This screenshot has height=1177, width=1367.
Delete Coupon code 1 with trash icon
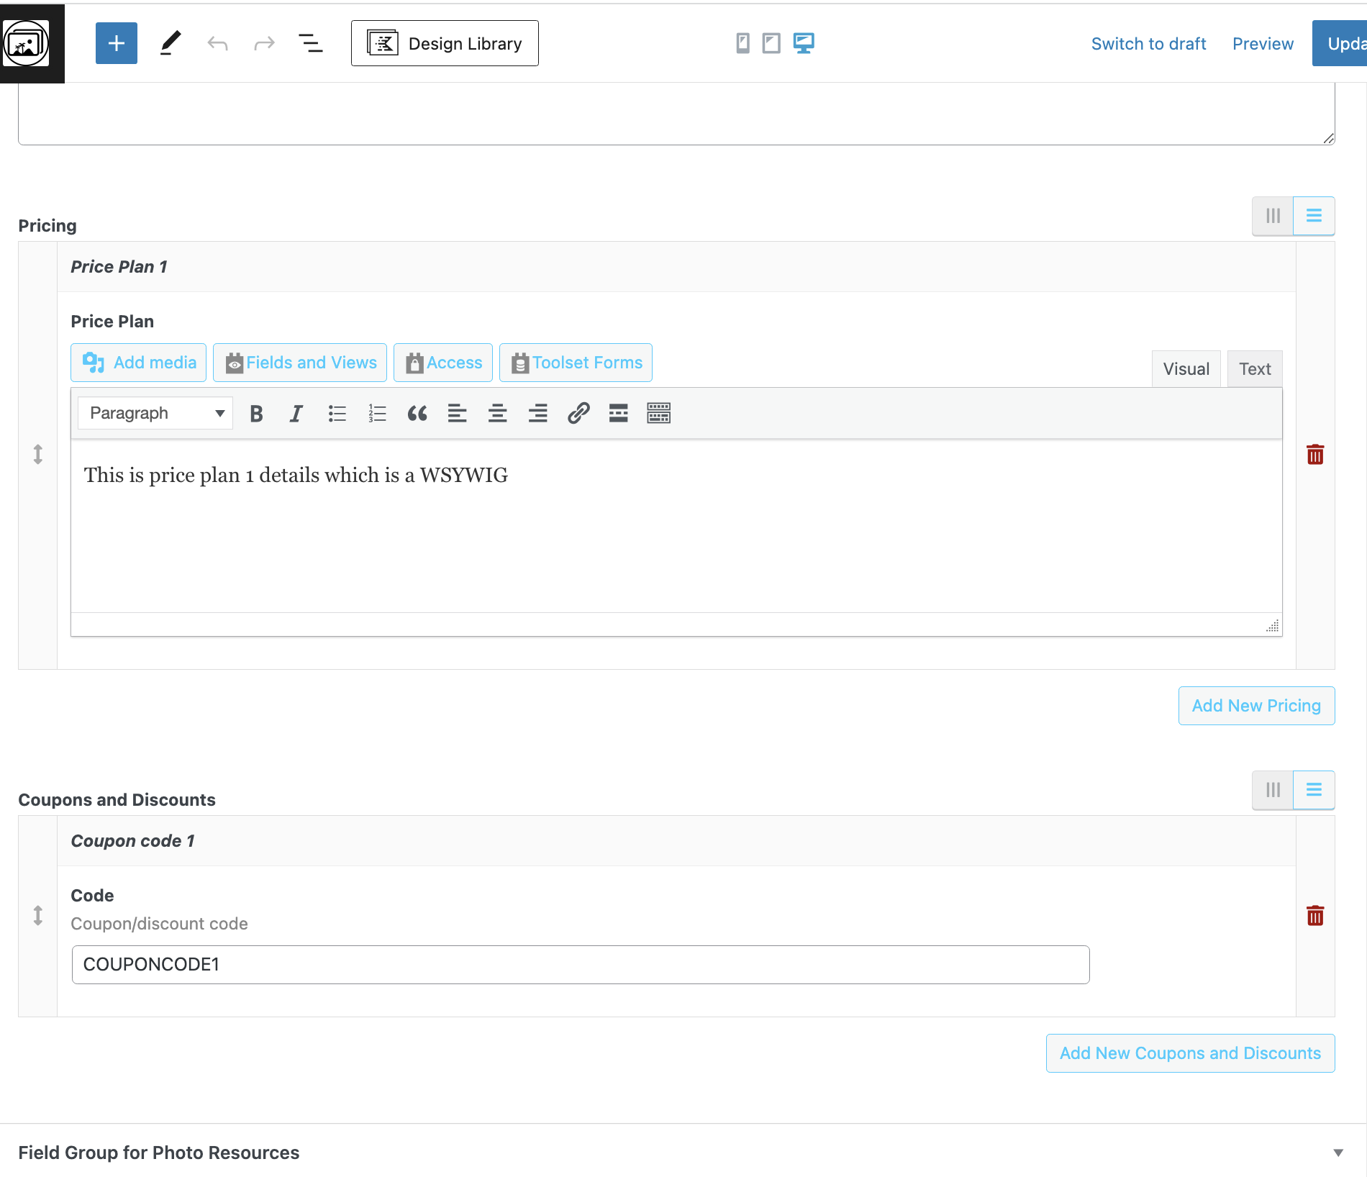[x=1315, y=916]
